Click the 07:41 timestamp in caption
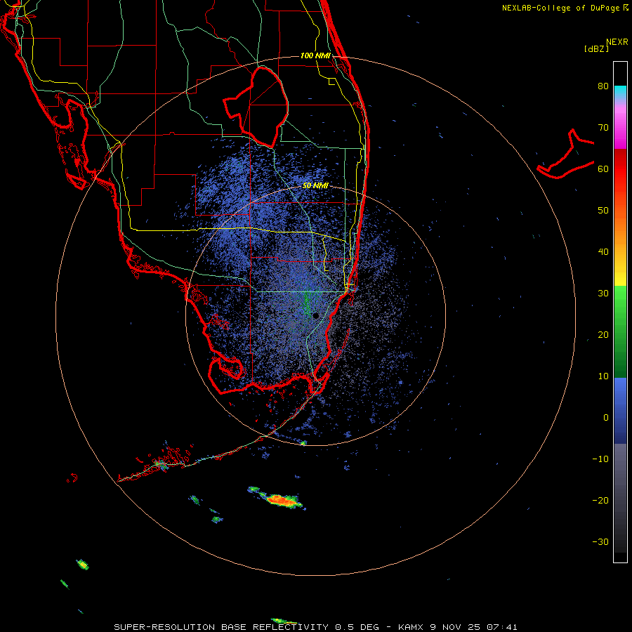Screen dimensions: 632x632 502,627
